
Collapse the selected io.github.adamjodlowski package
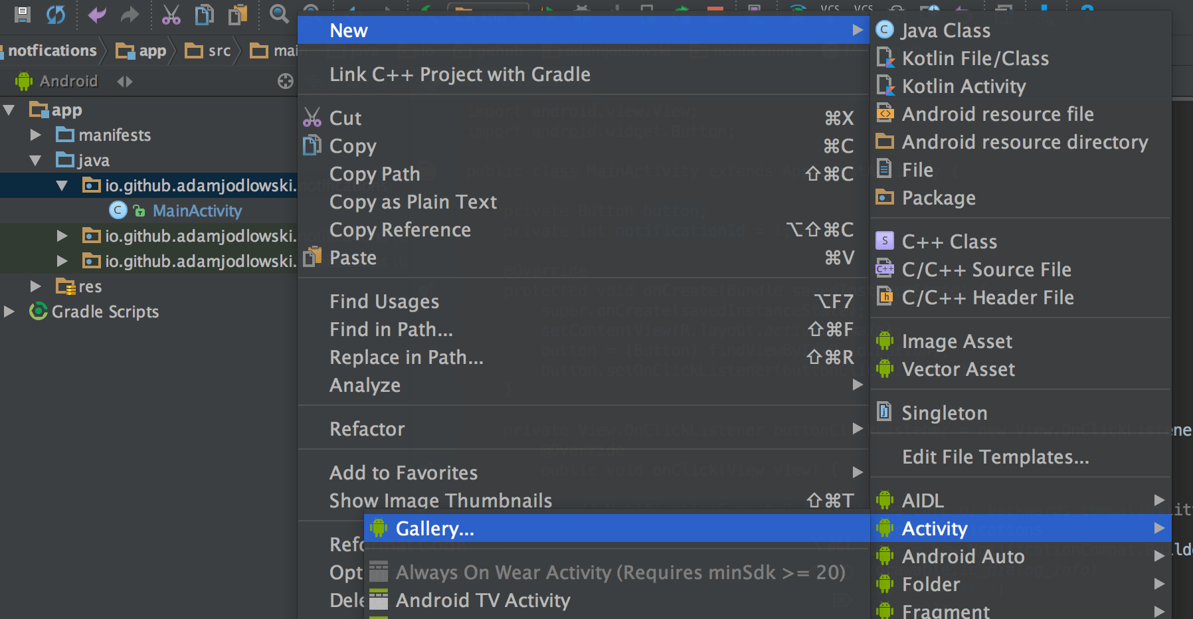62,185
